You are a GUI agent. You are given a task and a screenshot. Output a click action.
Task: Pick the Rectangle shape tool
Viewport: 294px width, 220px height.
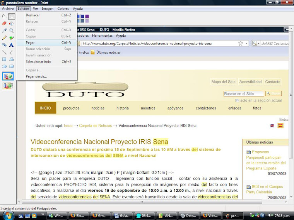pyautogui.click(x=4, y=59)
